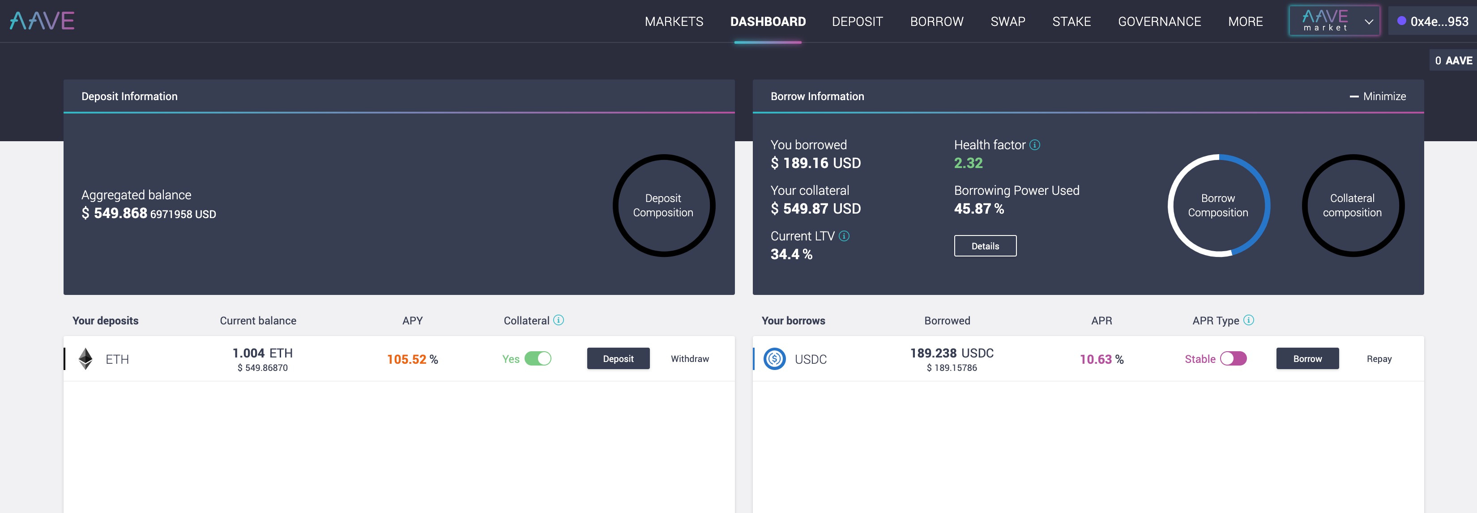1477x513 pixels.
Task: Click the Deposit Information panel title
Action: tap(130, 97)
